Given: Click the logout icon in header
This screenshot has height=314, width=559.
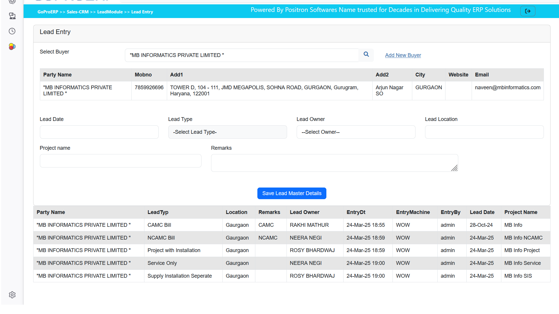Looking at the screenshot, I should (528, 11).
